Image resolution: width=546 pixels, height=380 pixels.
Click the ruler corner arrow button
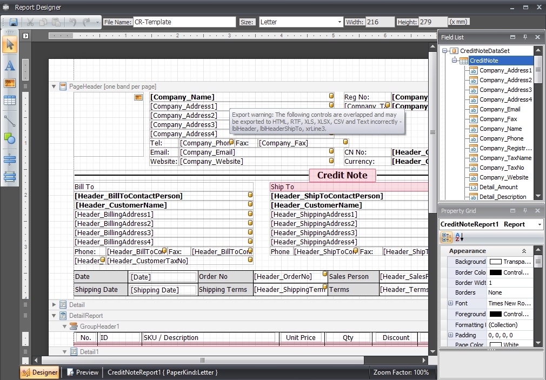[25, 36]
